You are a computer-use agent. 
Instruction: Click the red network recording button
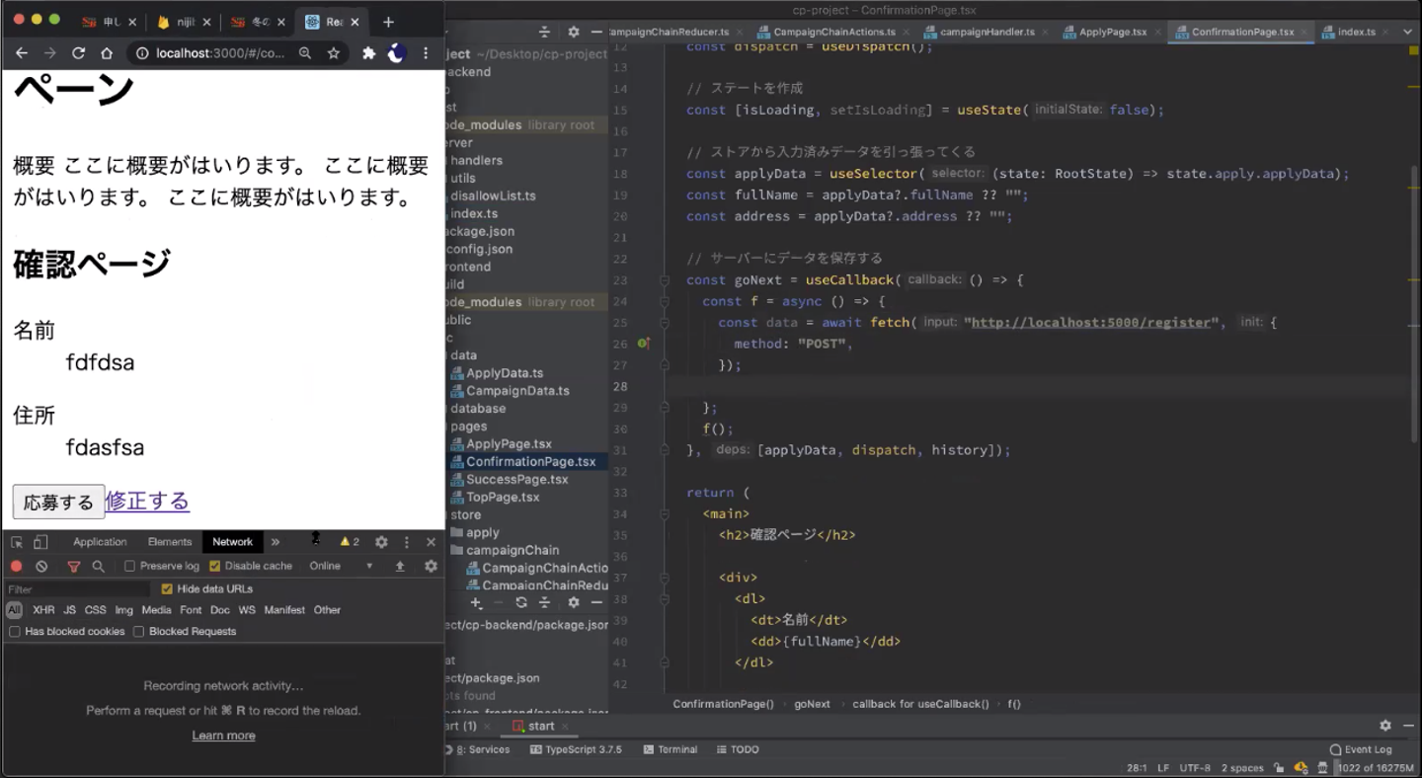[16, 567]
